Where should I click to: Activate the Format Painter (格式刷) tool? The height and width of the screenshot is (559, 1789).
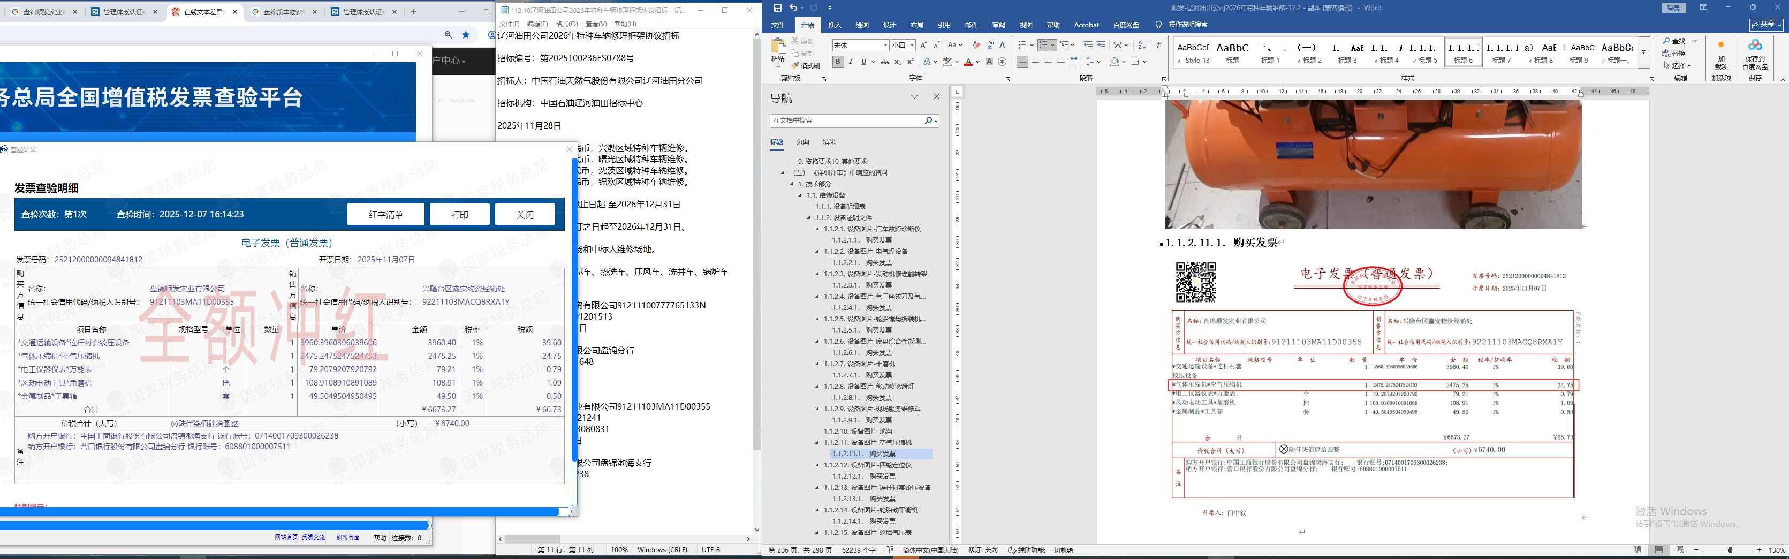click(x=806, y=65)
